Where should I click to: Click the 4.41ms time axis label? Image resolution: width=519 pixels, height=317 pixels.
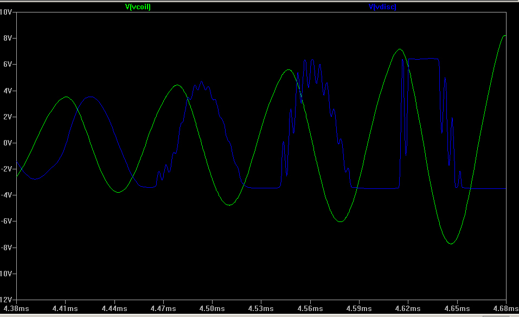[65, 308]
